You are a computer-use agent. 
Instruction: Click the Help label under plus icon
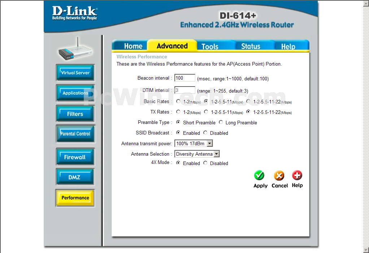pos(297,185)
